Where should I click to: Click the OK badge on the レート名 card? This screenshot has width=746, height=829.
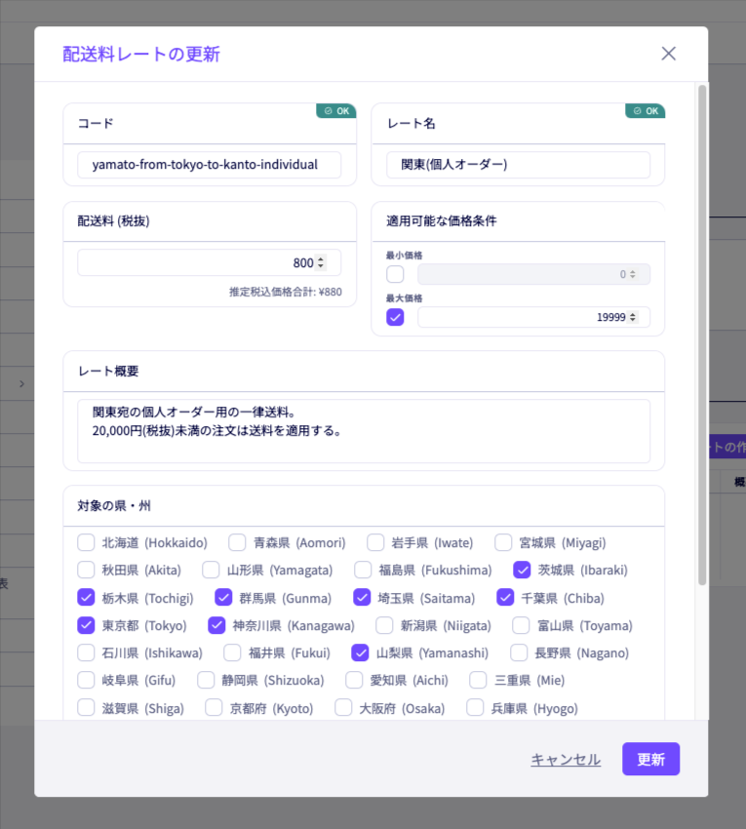(645, 111)
